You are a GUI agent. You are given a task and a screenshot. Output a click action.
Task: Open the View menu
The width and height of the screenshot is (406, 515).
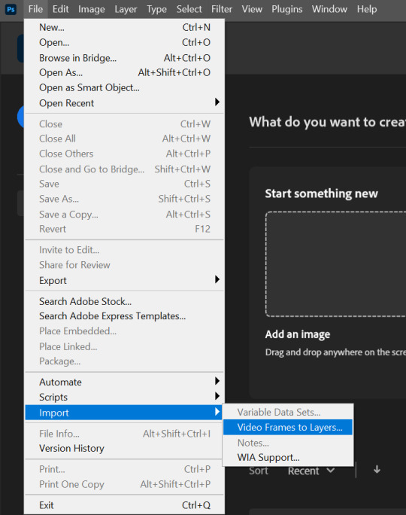(x=252, y=9)
